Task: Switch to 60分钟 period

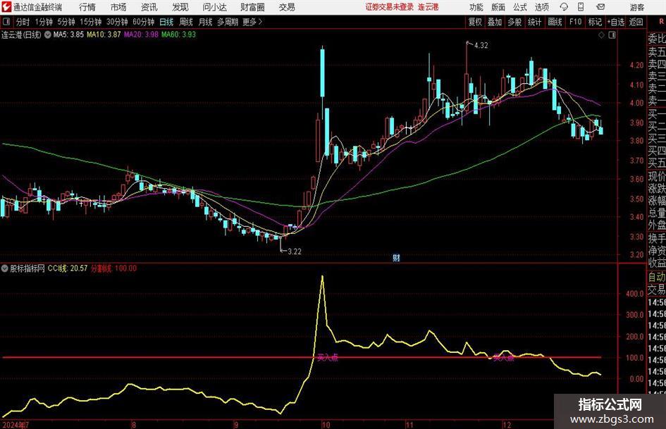Action: (x=143, y=22)
